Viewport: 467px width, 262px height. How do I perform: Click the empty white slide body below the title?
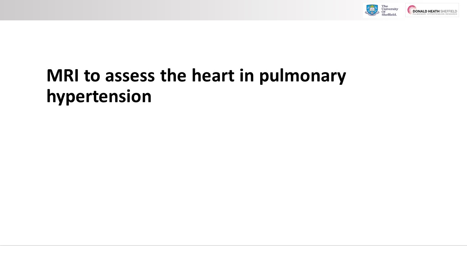[x=233, y=171]
